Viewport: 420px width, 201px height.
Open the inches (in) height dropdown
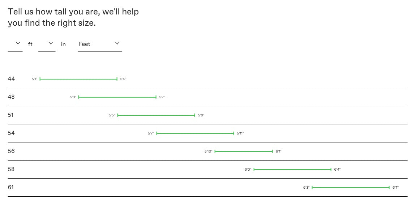point(47,44)
